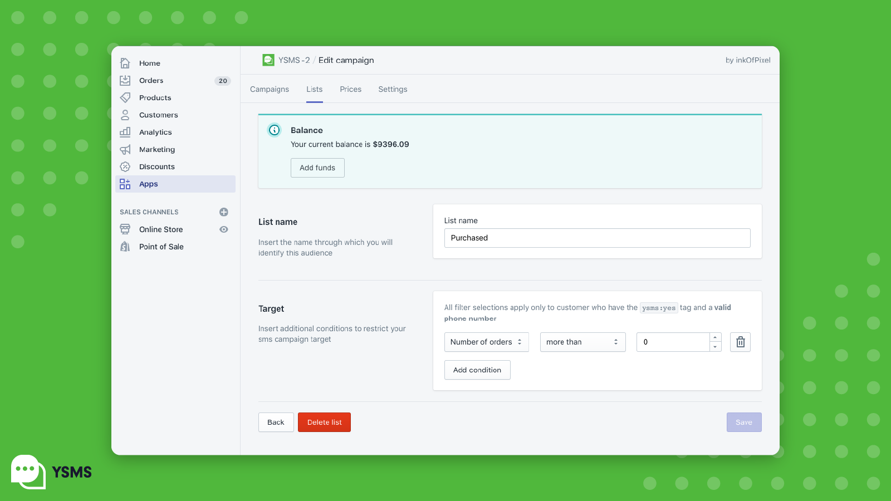This screenshot has height=501, width=891.
Task: Edit the Purchased list name field
Action: (x=596, y=238)
